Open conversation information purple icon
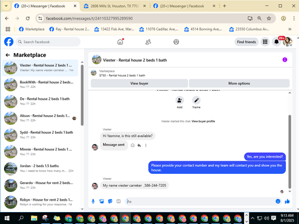The height and width of the screenshot is (224, 299). click(x=285, y=60)
